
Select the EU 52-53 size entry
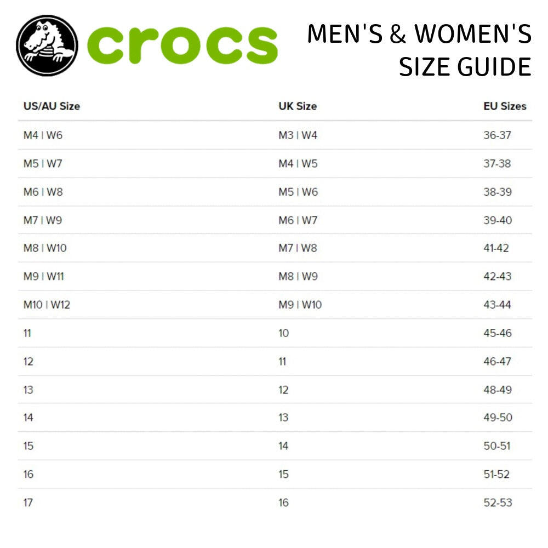pos(497,503)
